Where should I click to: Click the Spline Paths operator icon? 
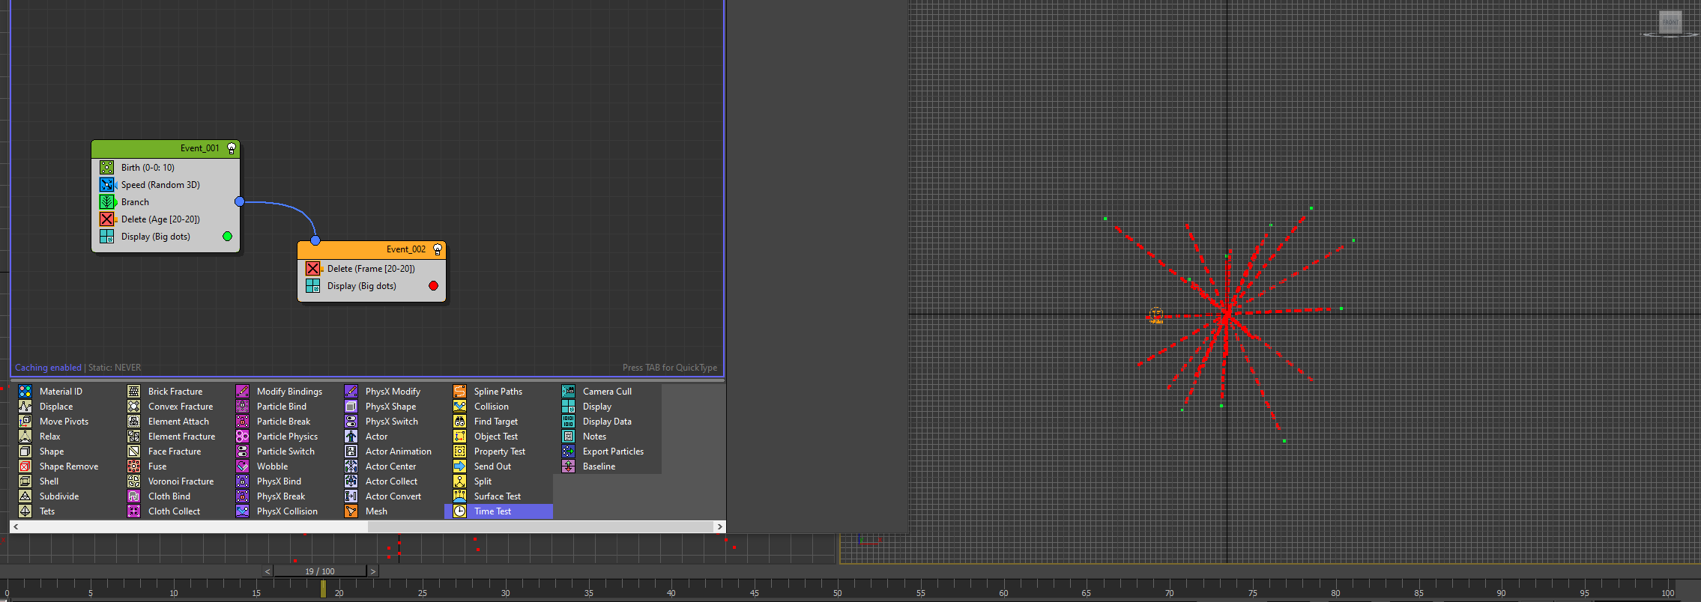459,392
